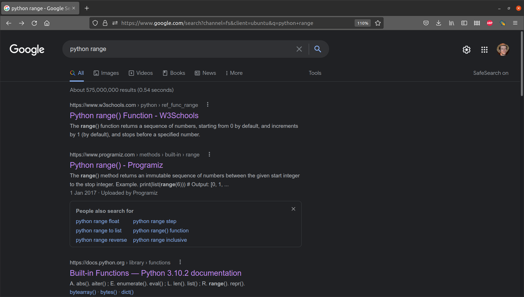Open the Adblock Plus extension
The width and height of the screenshot is (524, 297).
coord(490,23)
